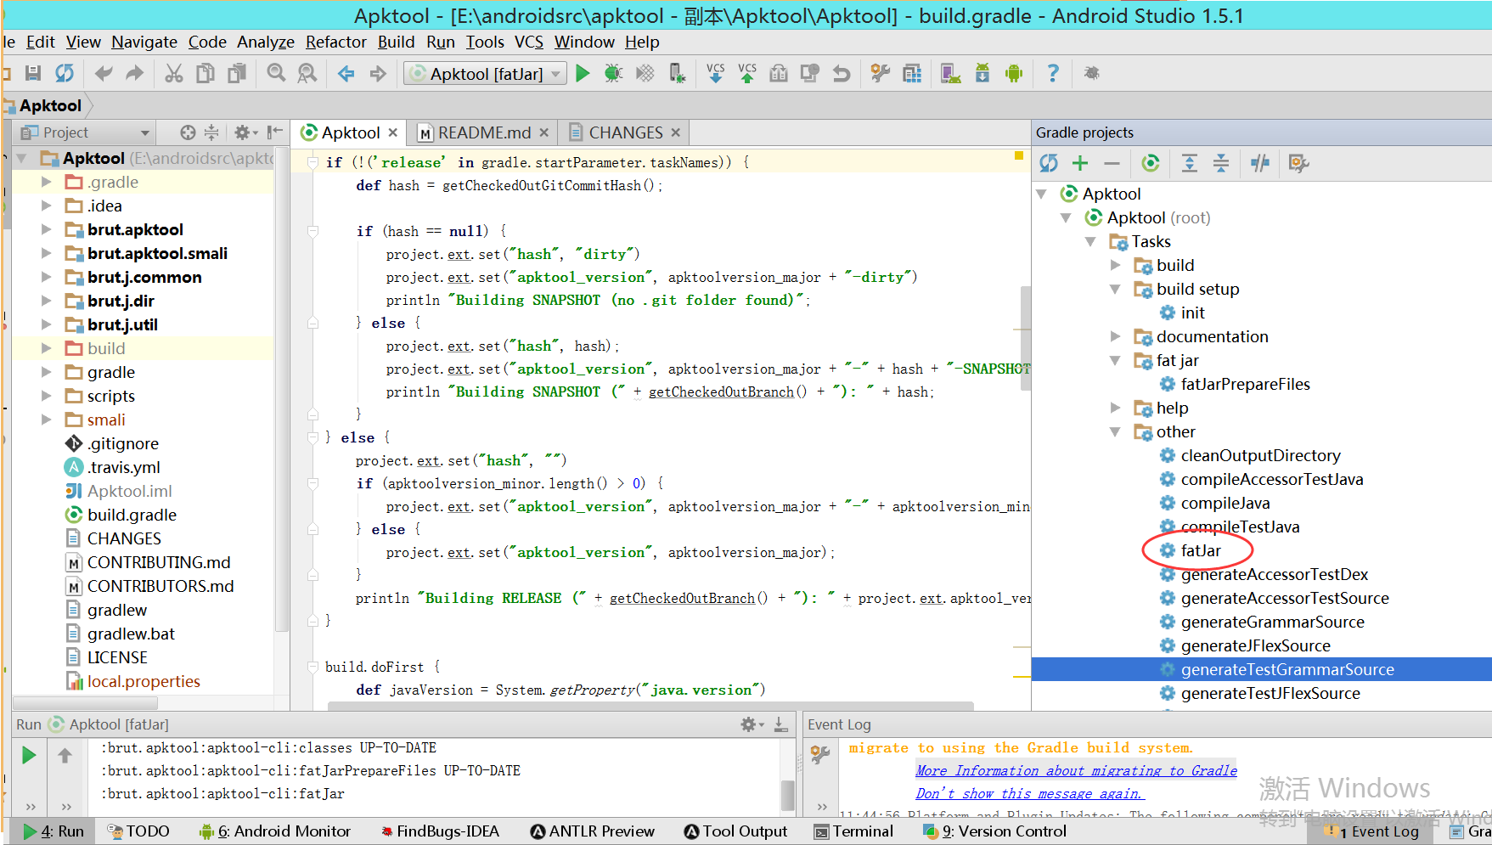
Task: Expand the brut.apktool folder
Action: pyautogui.click(x=47, y=229)
